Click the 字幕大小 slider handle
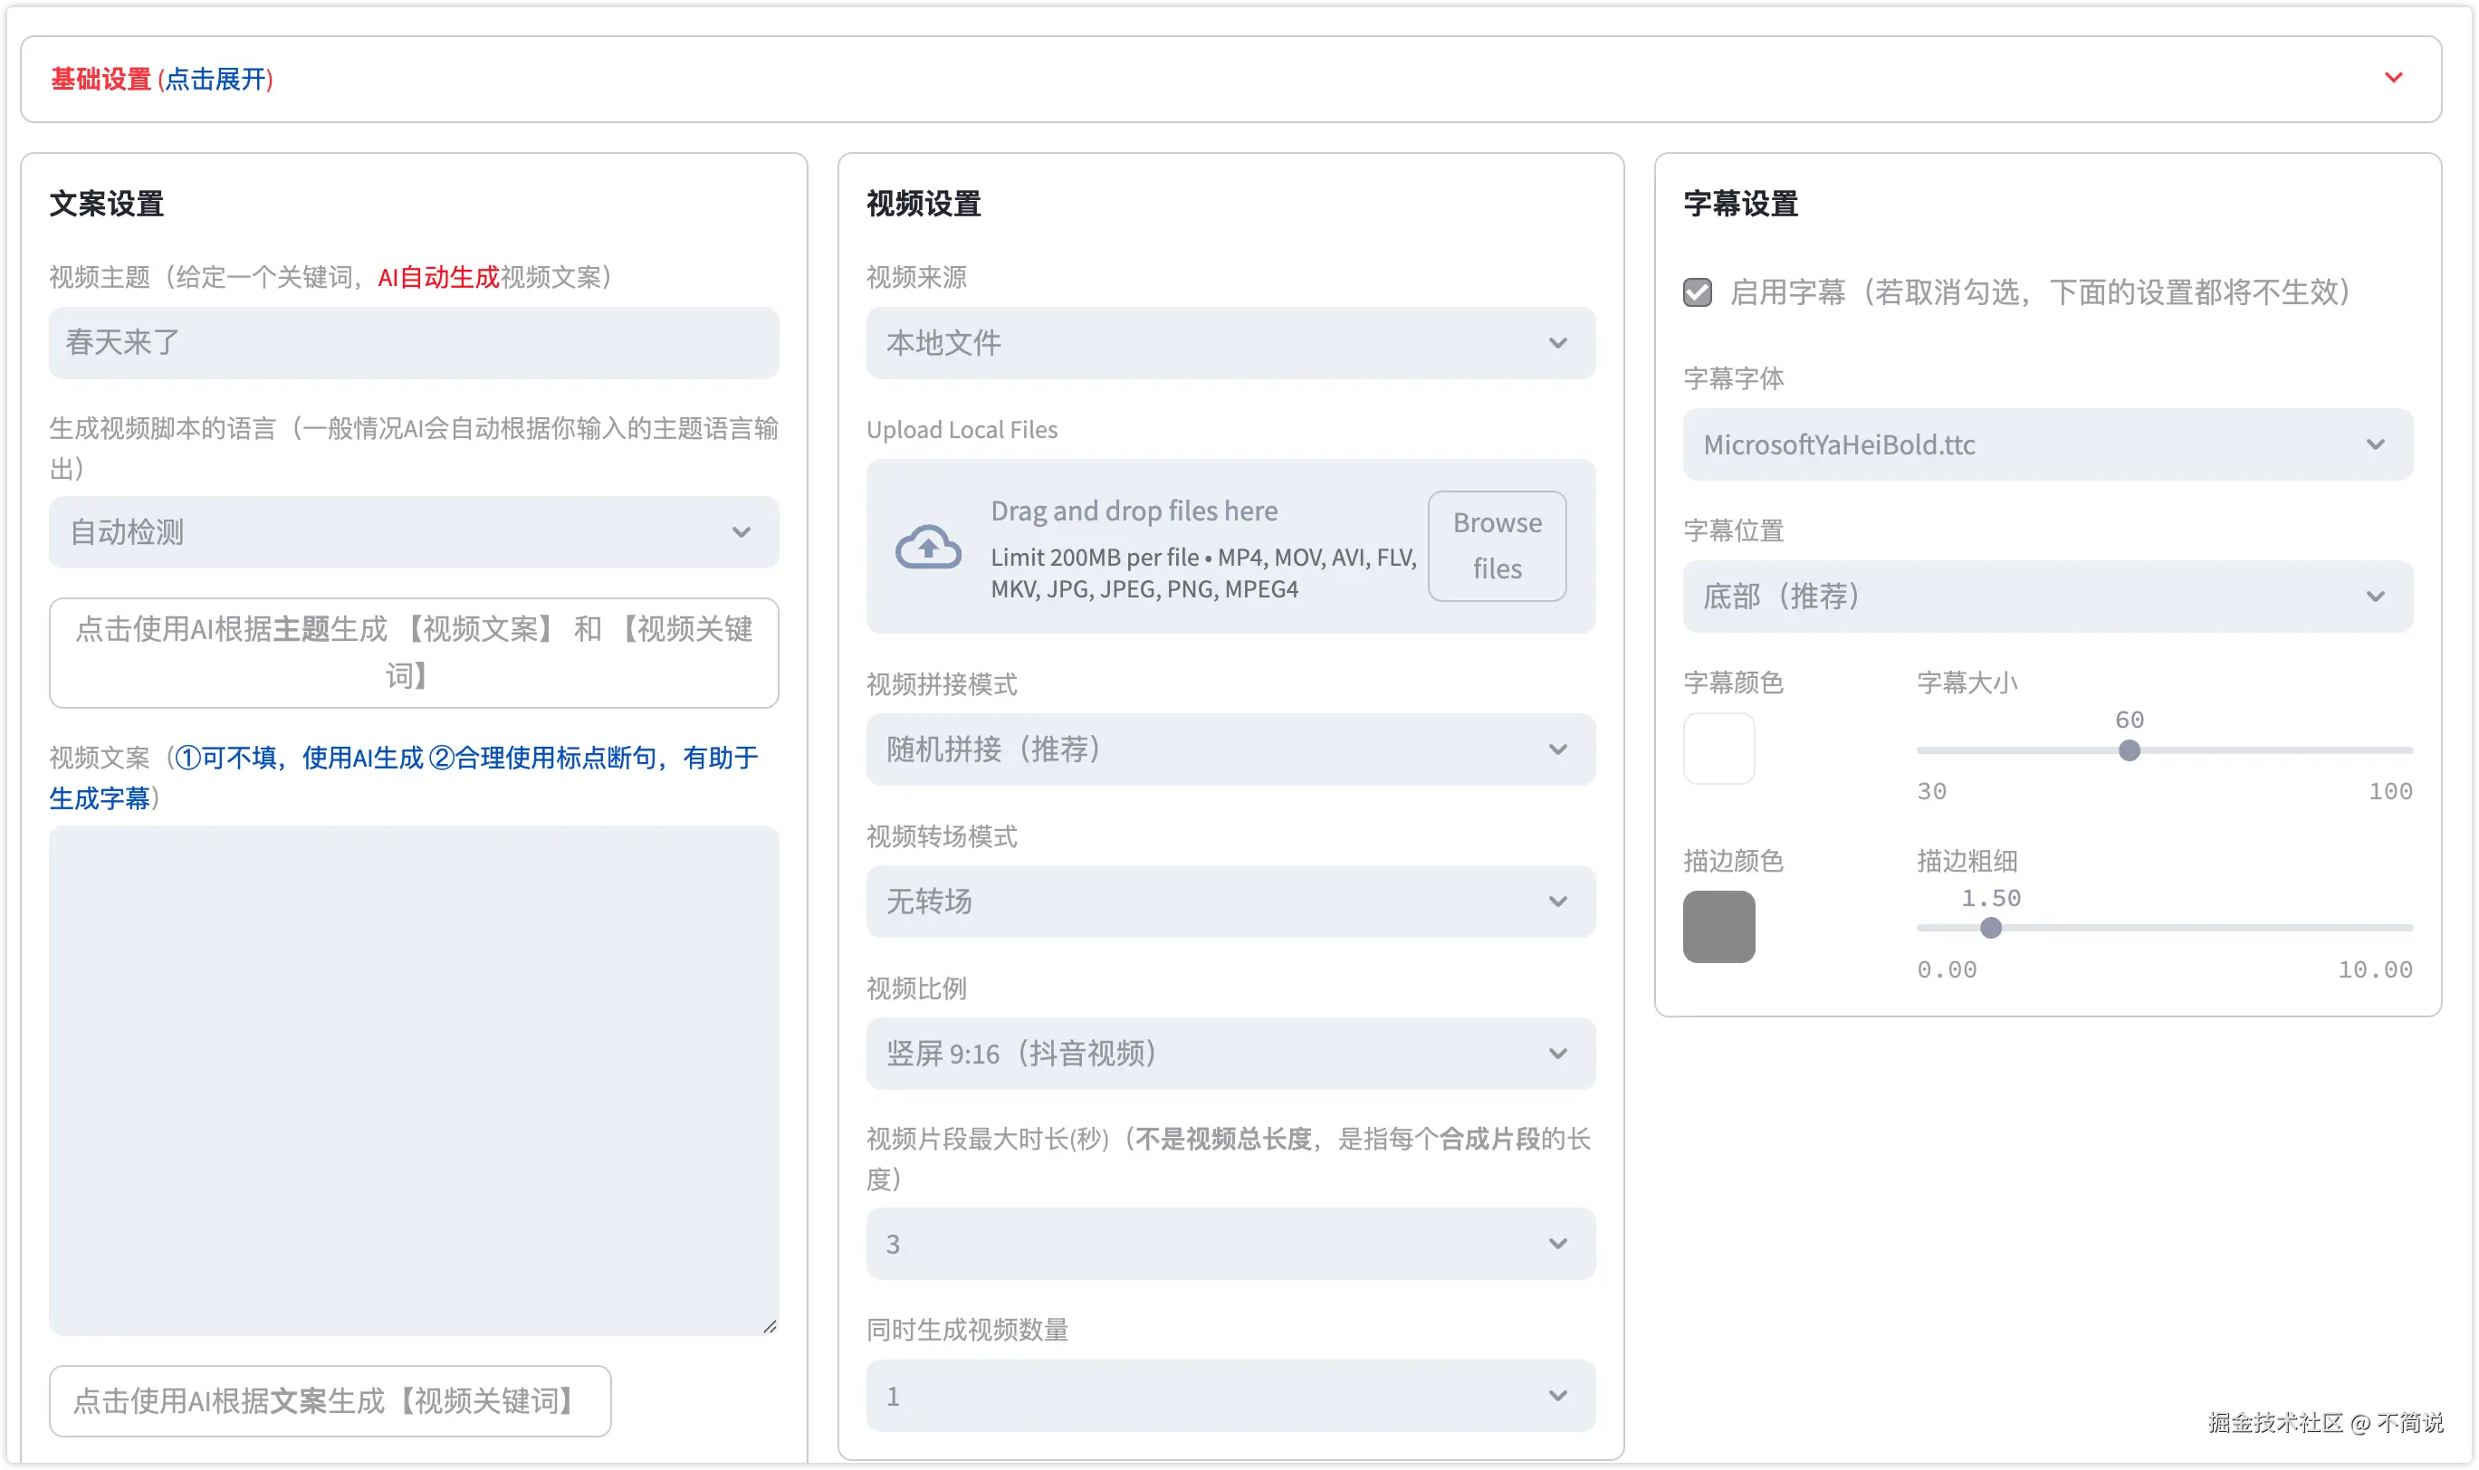The height and width of the screenshot is (1470, 2479). (2129, 751)
